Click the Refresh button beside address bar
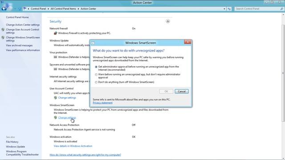 tap(229, 9)
